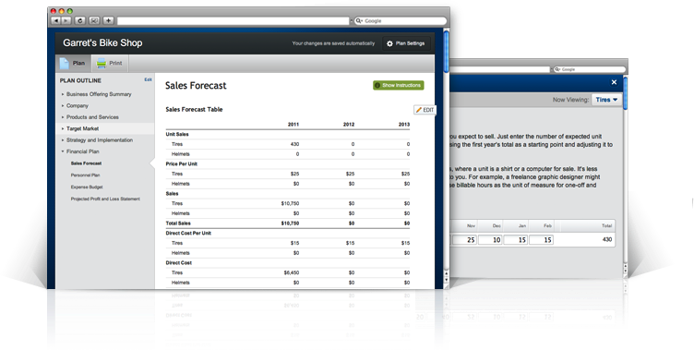The width and height of the screenshot is (694, 350).
Task: Click Edit link next to Plan Outline
Action: [148, 79]
